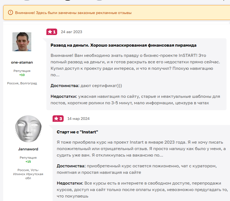Open review titled "Старт не с Instart"
Image resolution: width=230 pixels, height=201 pixels.
pos(77,132)
